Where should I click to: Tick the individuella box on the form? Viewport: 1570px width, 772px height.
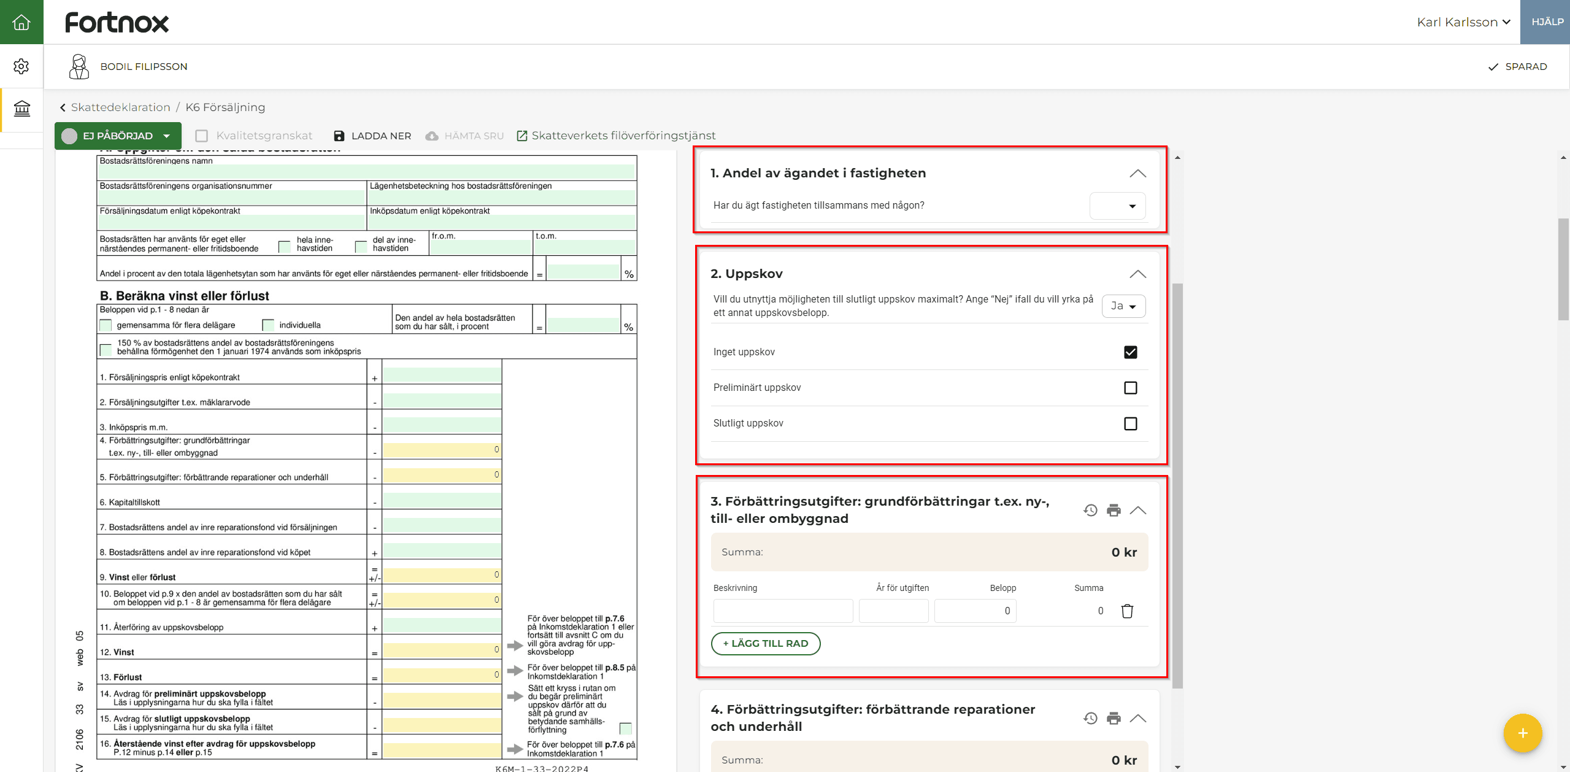coord(267,325)
